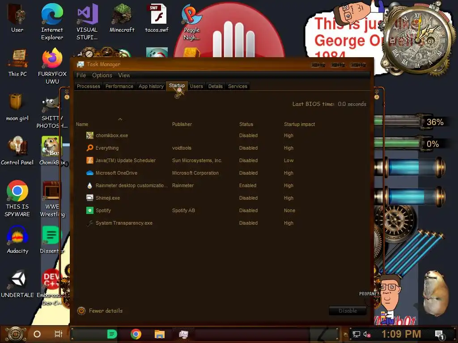
Task: Open File Explorer from the taskbar
Action: tap(160, 334)
